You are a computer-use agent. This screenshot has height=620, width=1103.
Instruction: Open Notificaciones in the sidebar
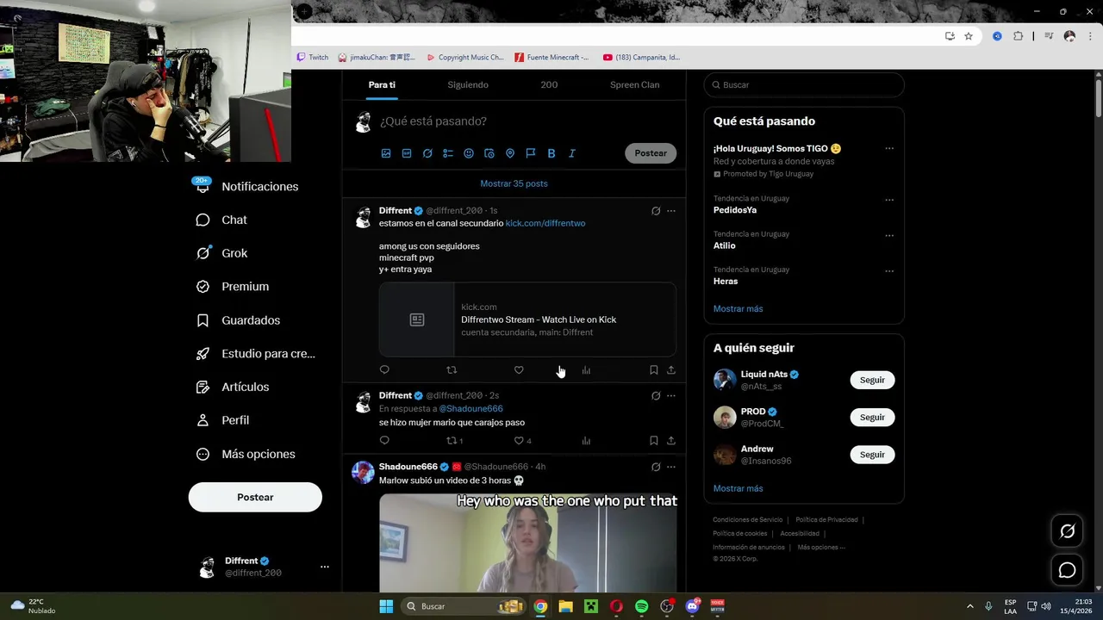point(247,186)
